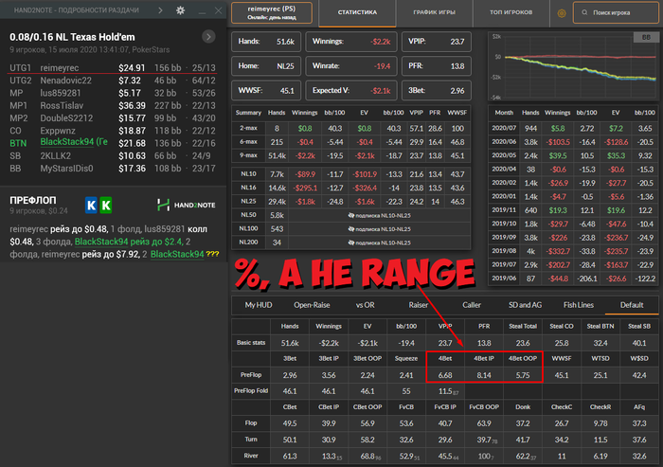This screenshot has height=467, width=663.
Task: Select 2KLLK2 player row
Action: pyautogui.click(x=114, y=156)
